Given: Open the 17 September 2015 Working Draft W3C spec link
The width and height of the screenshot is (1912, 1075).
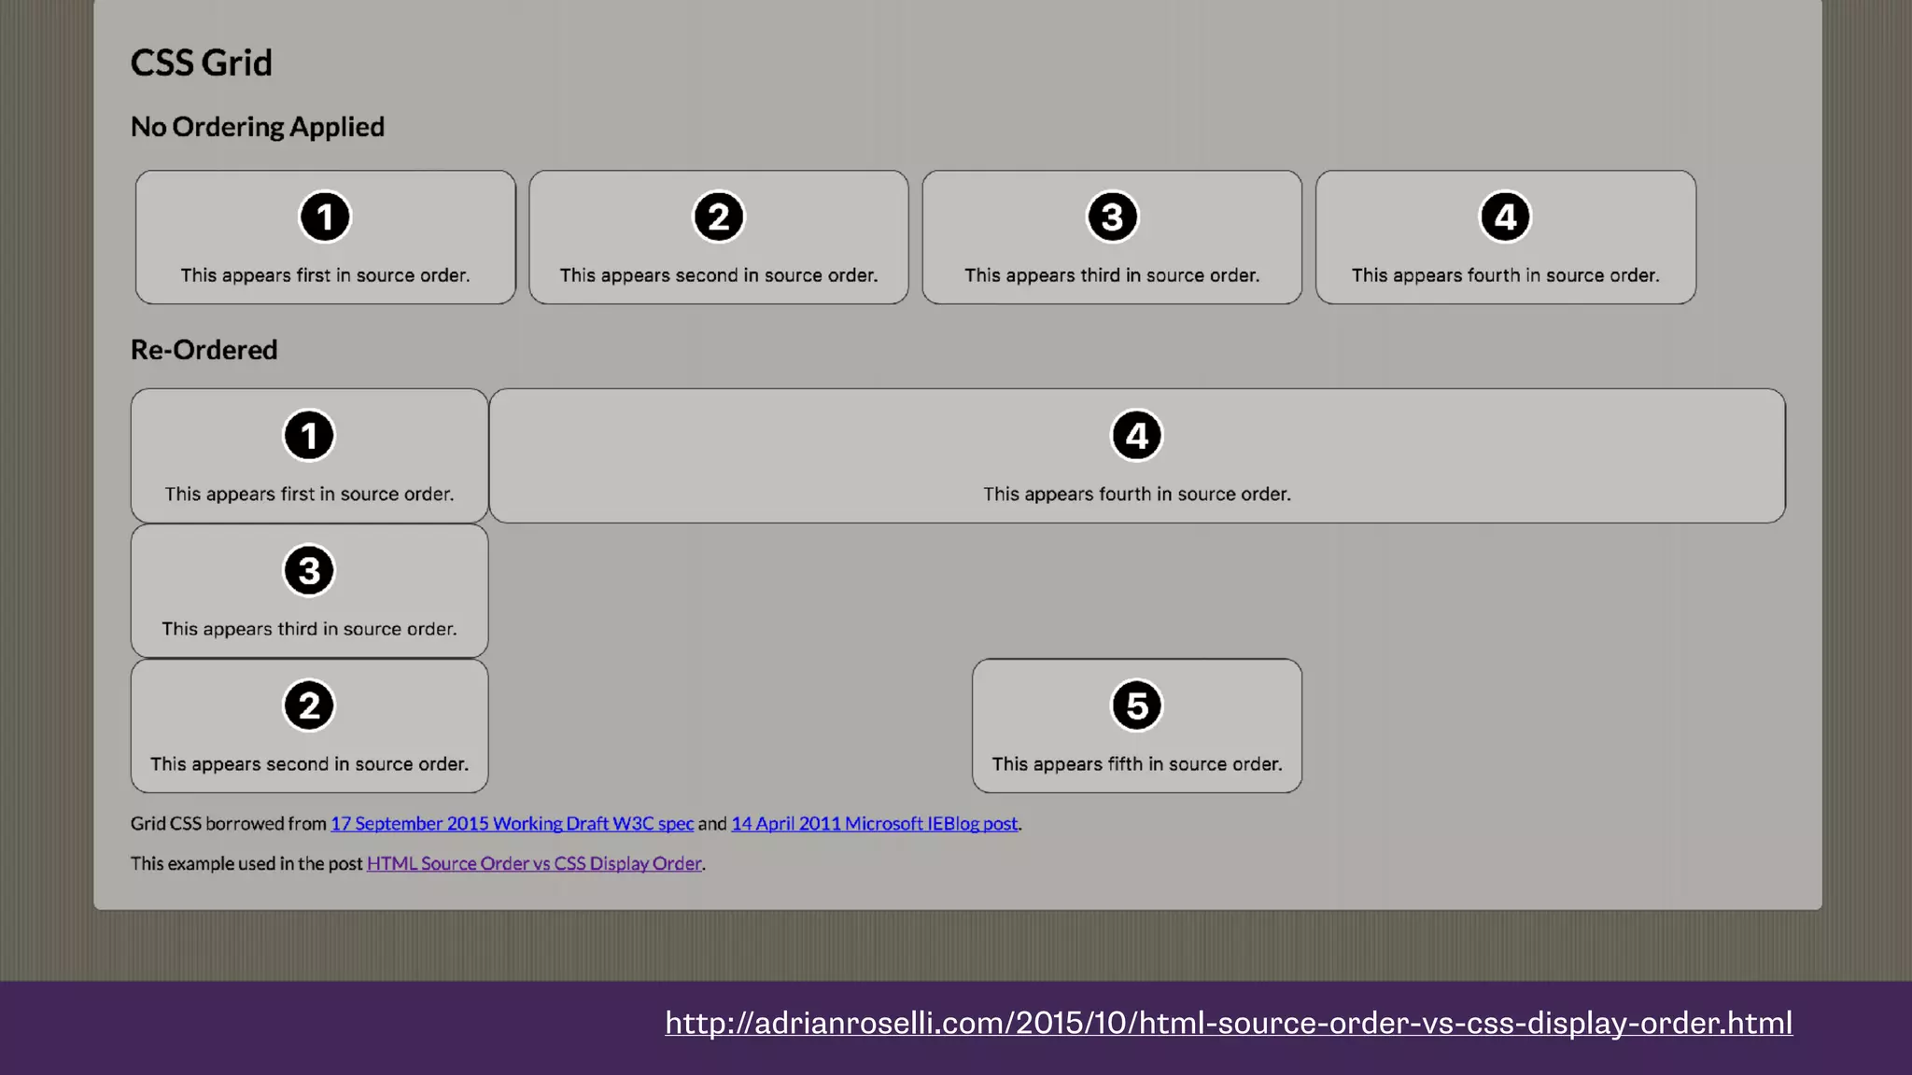Looking at the screenshot, I should (x=512, y=824).
